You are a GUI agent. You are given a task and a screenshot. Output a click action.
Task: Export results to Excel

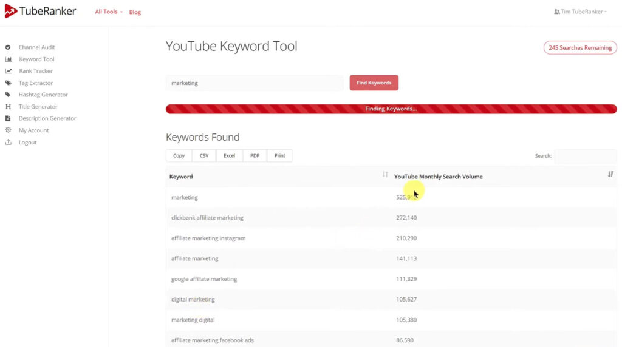[229, 156]
